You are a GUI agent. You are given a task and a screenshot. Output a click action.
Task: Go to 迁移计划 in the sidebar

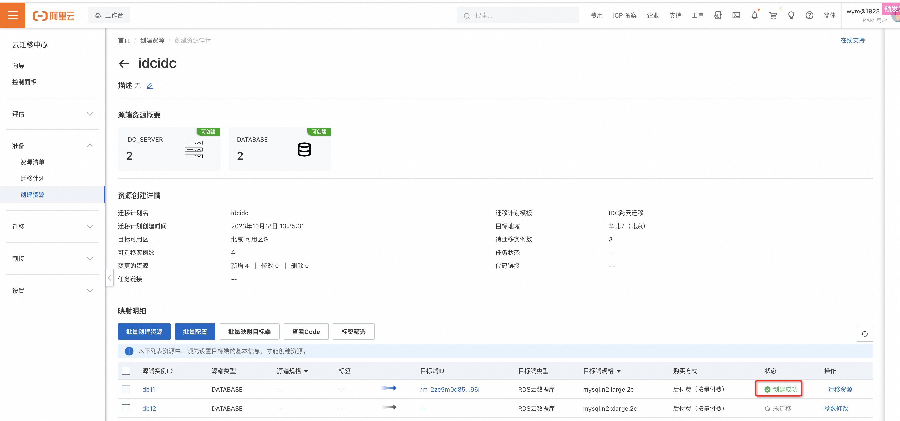click(33, 179)
